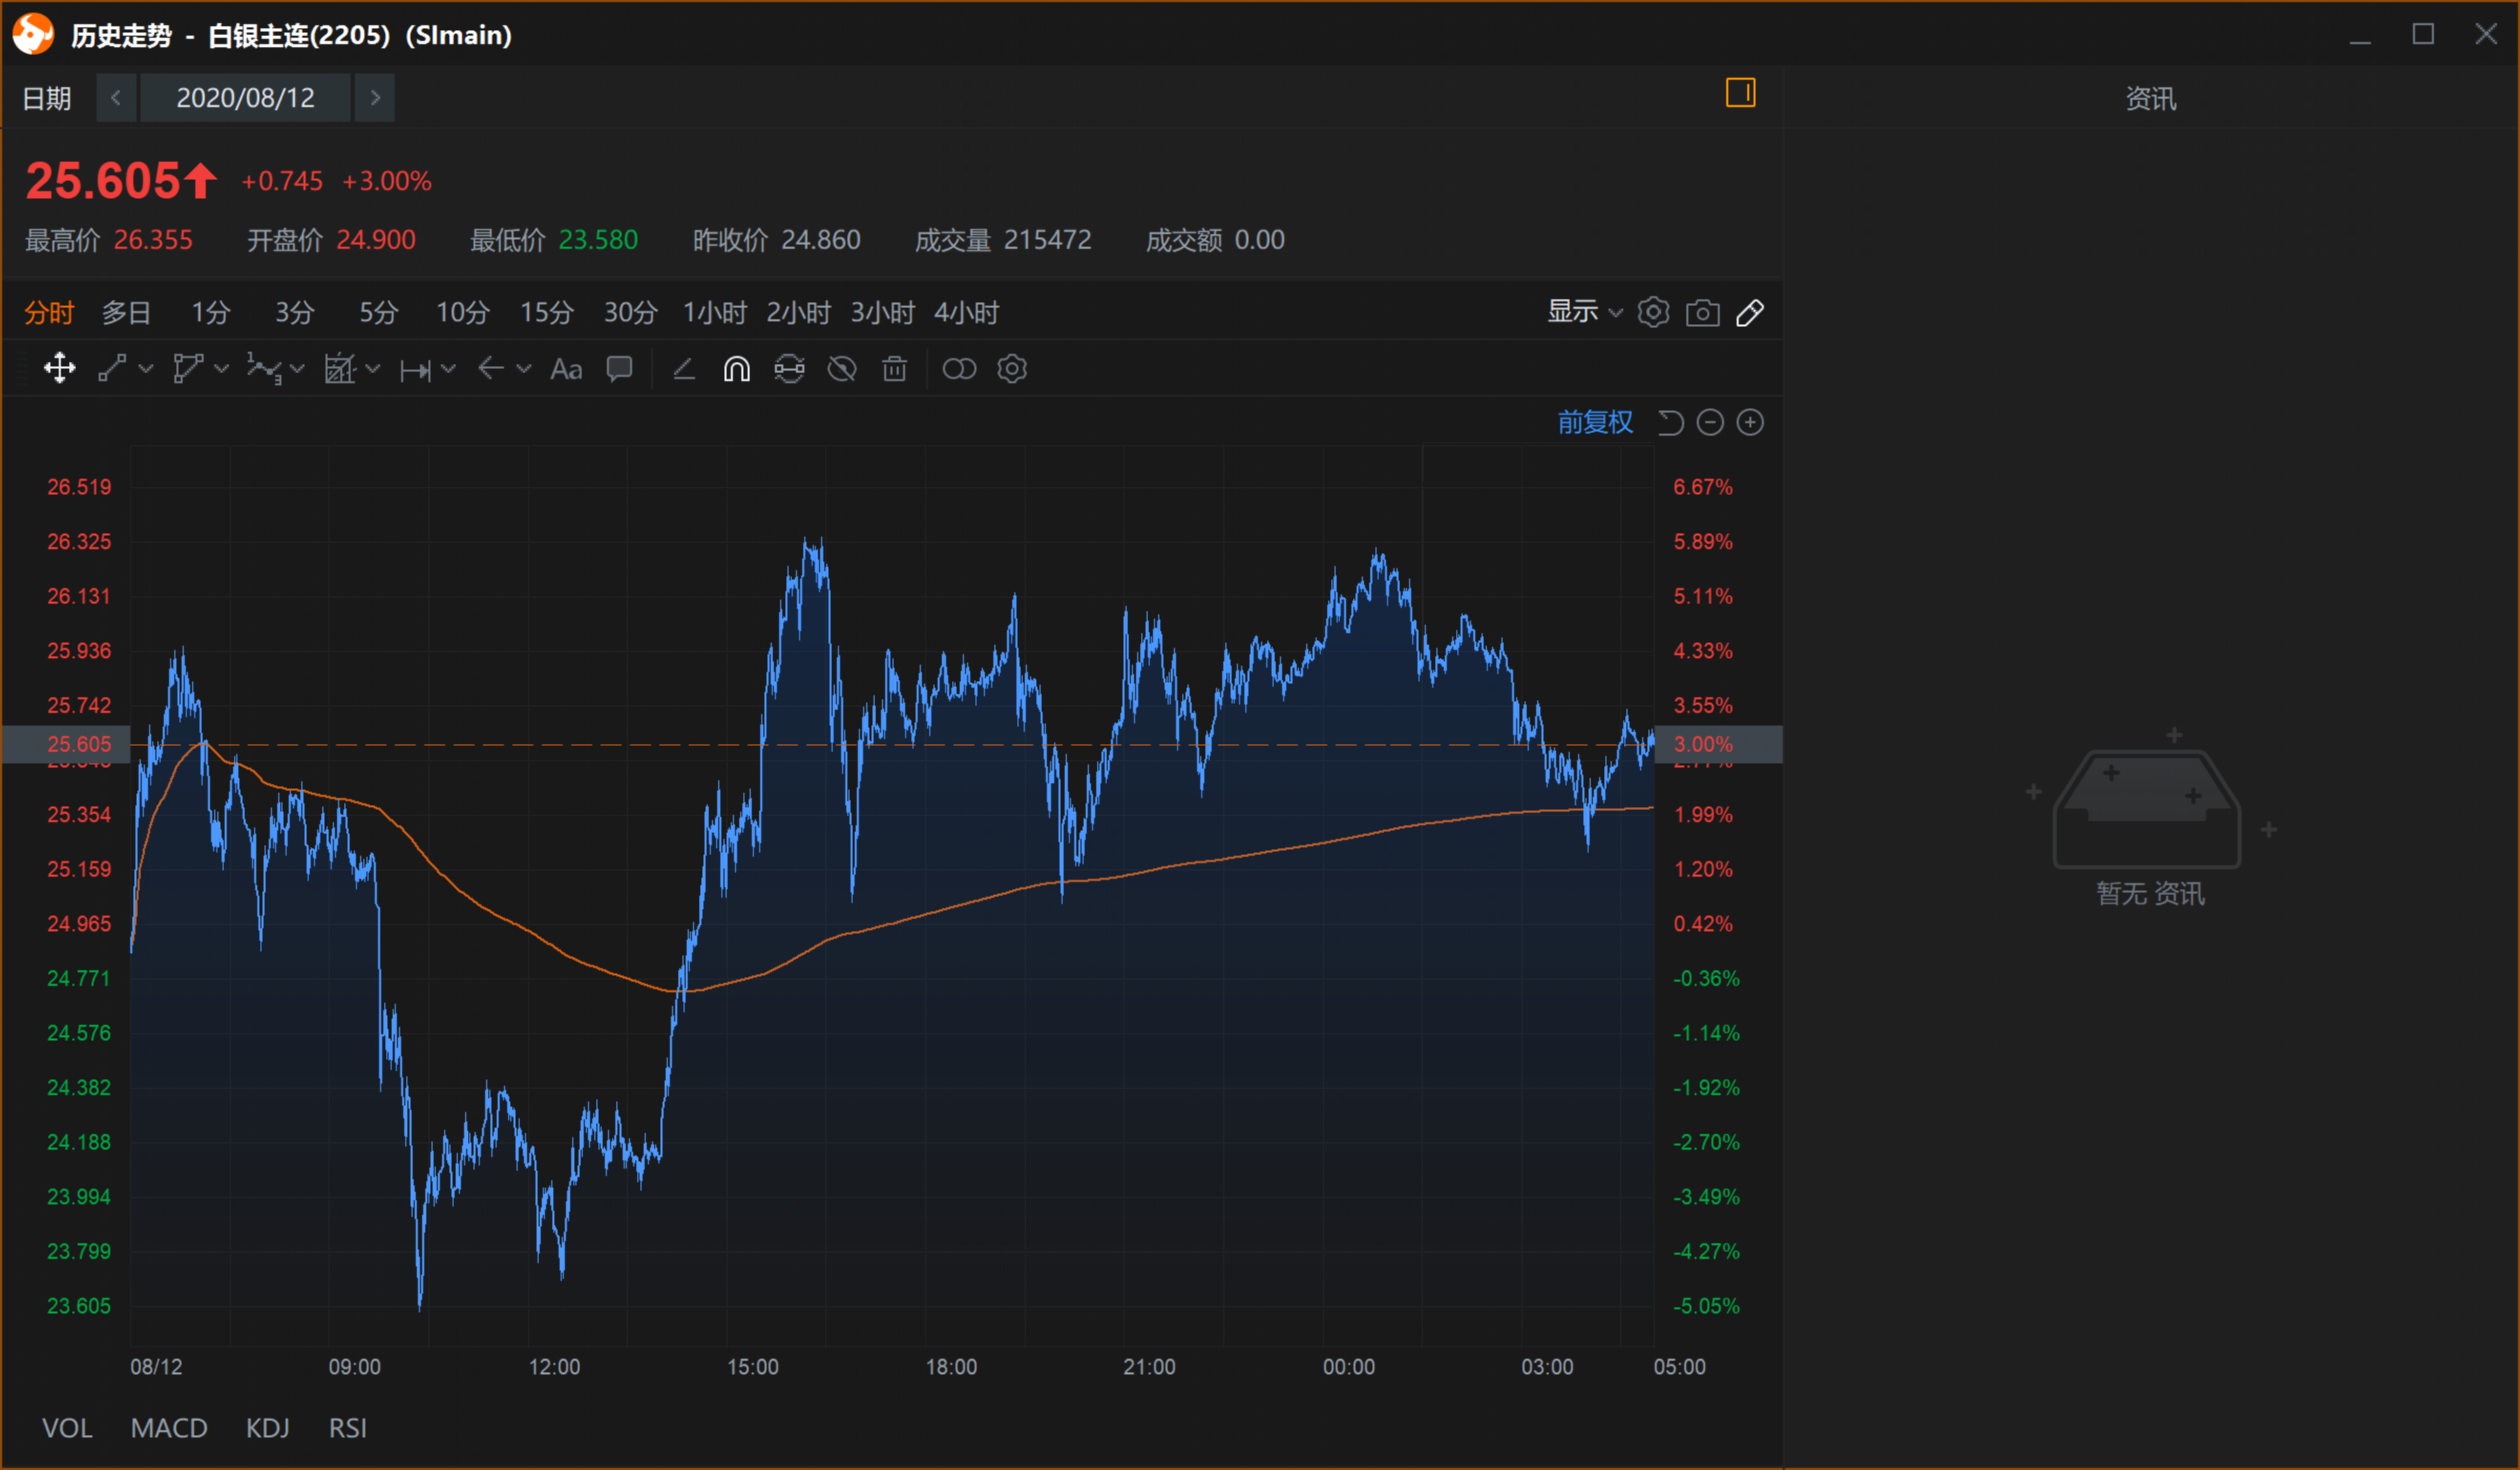Select the move/pan crosshair tool
The height and width of the screenshot is (1470, 2520).
point(60,369)
